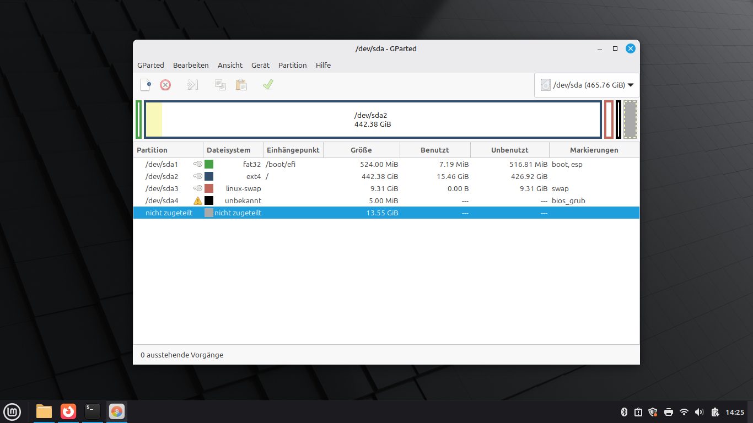Click the 0 ausstehende Vorgänge status text

pyautogui.click(x=182, y=355)
